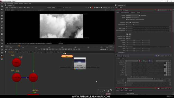Open the Filter nodes toolbar icon
This screenshot has width=174, height=98.
point(2,22)
